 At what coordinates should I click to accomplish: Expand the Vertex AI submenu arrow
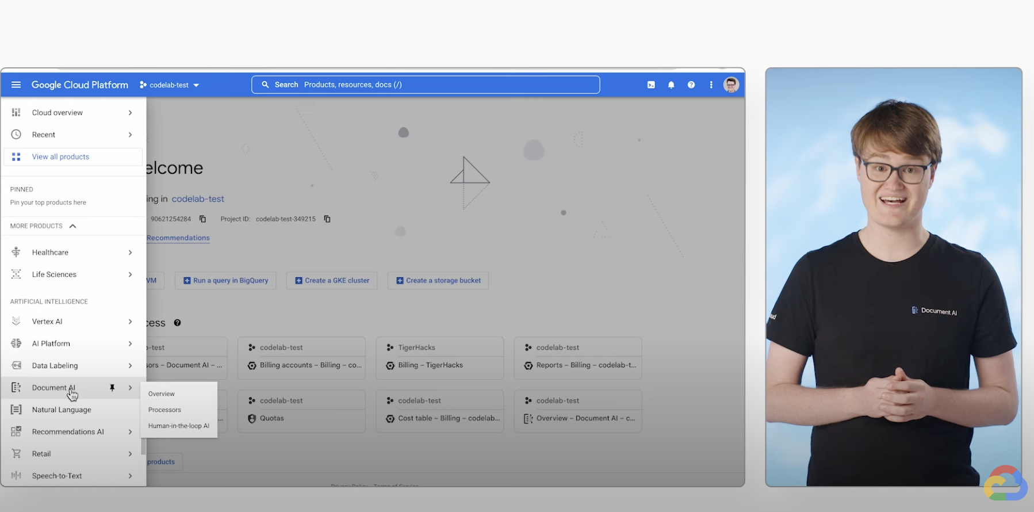[130, 321]
